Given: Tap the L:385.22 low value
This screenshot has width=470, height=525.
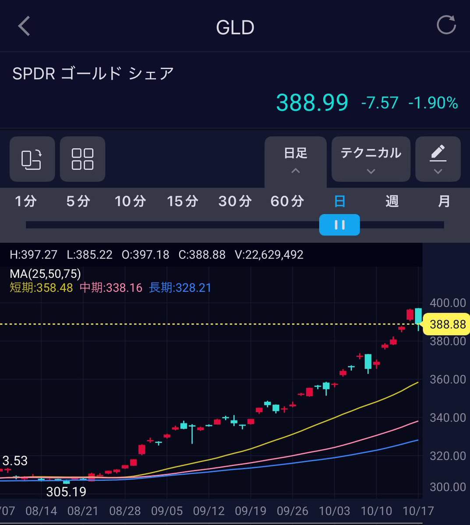Looking at the screenshot, I should [x=89, y=255].
